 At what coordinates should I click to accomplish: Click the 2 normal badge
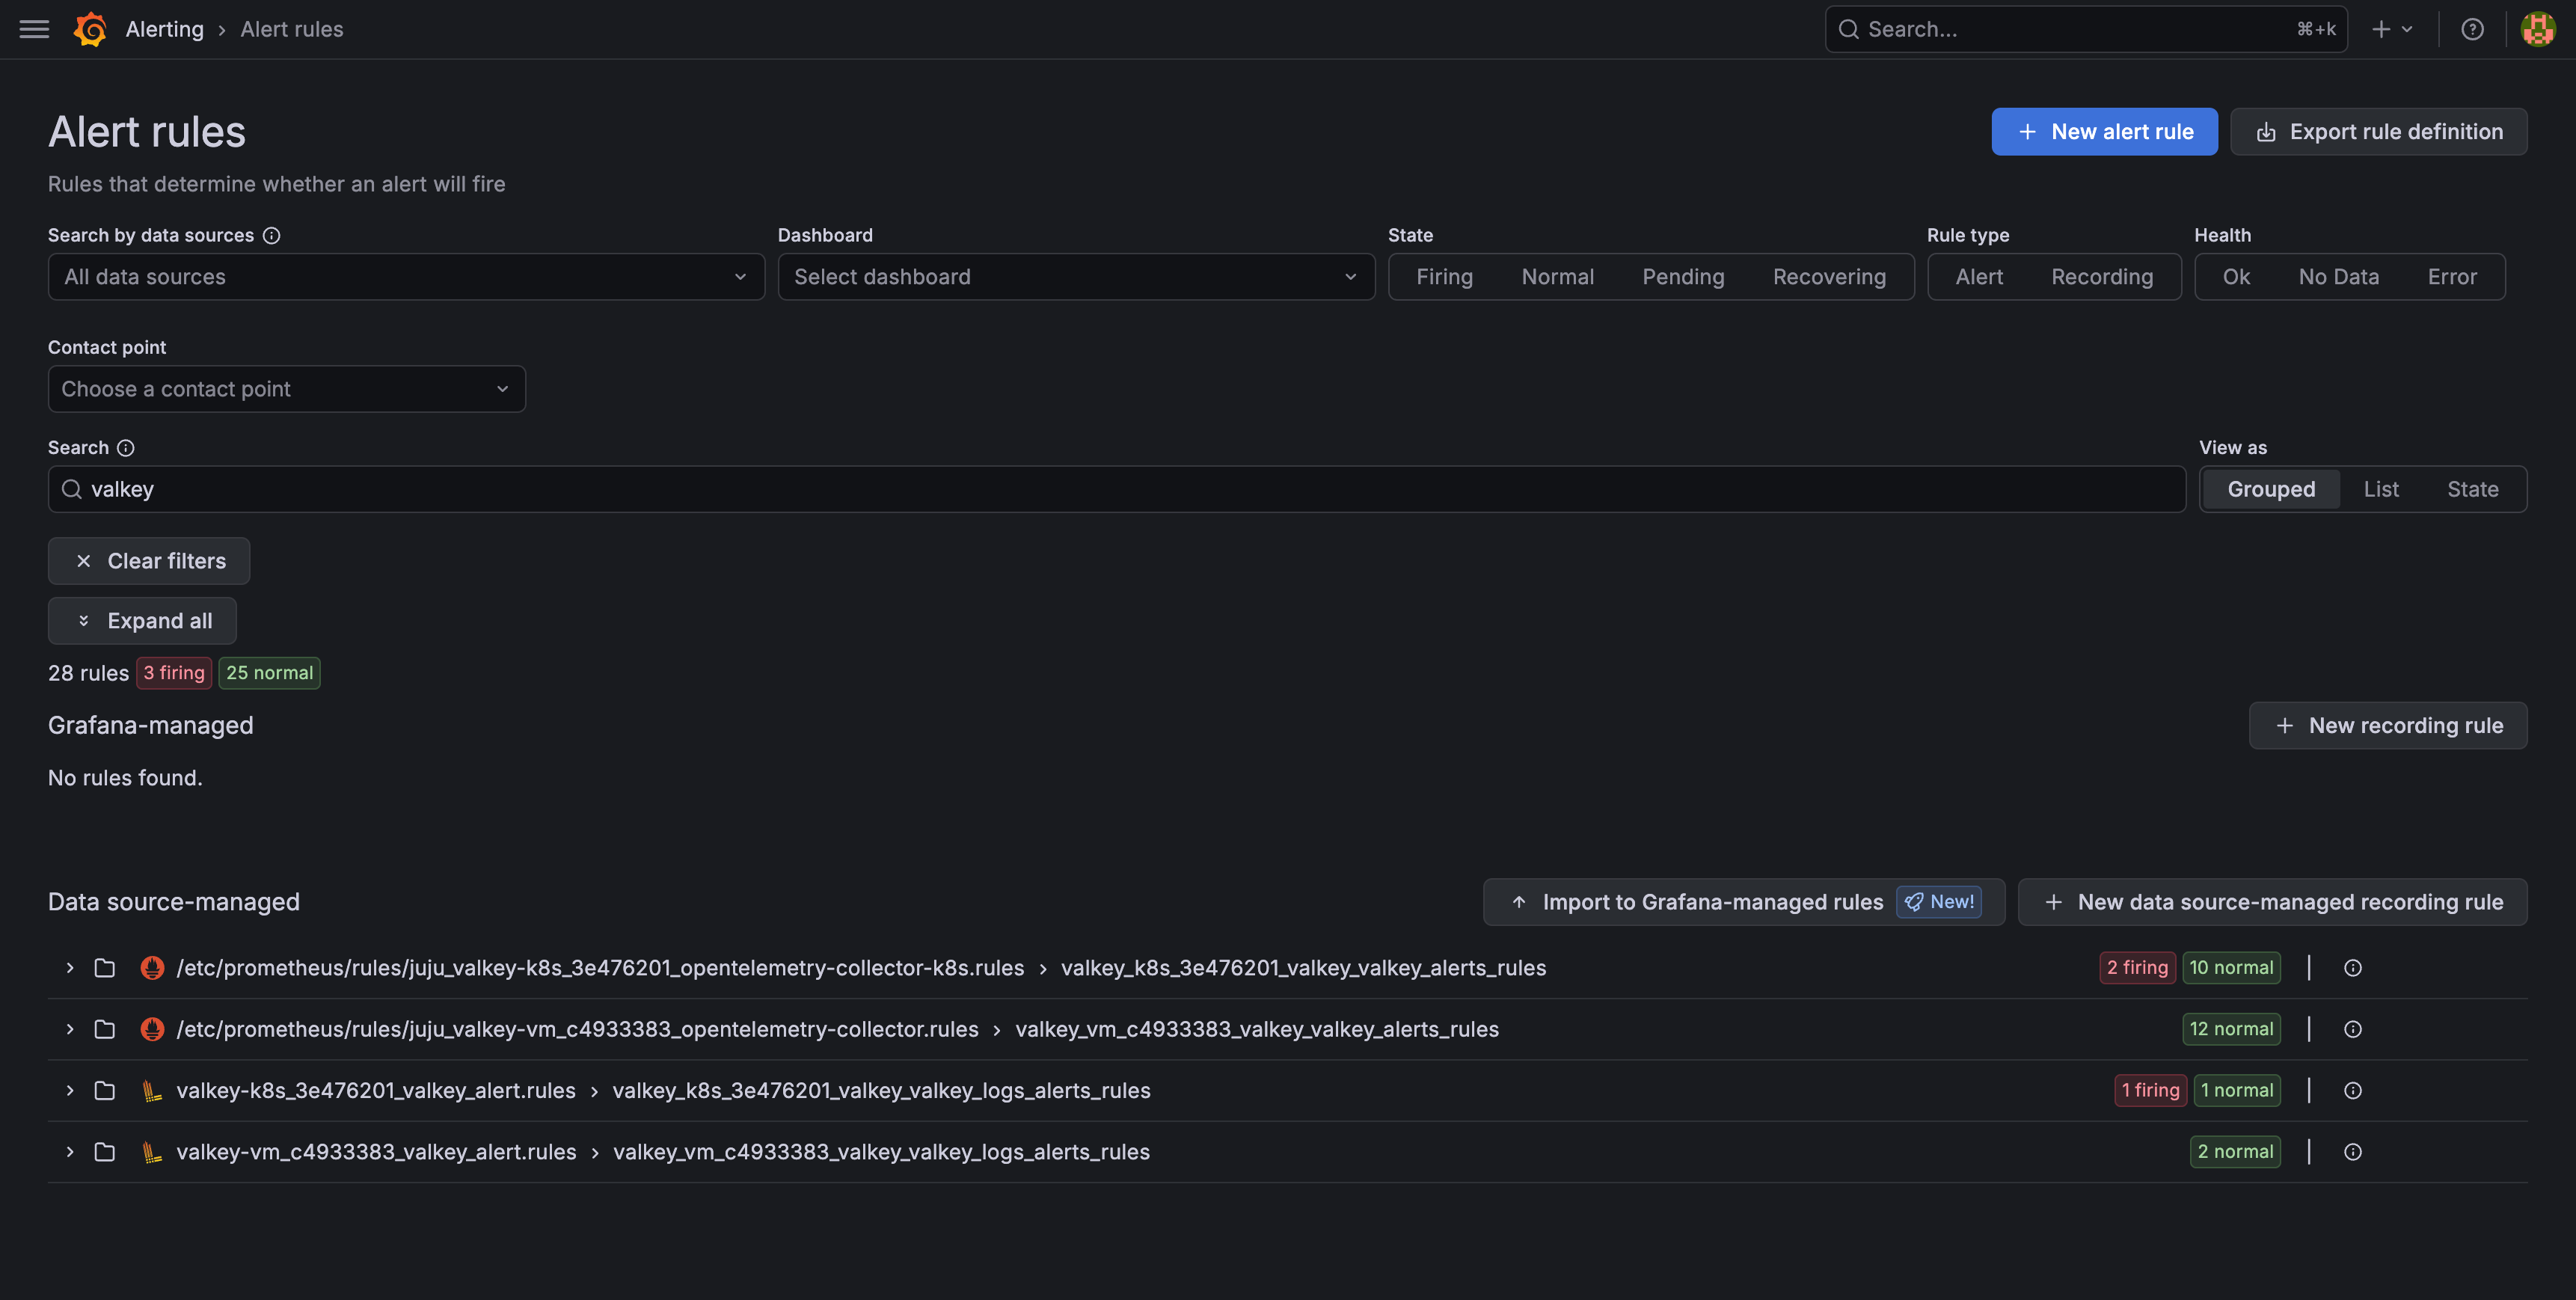pos(2235,1152)
